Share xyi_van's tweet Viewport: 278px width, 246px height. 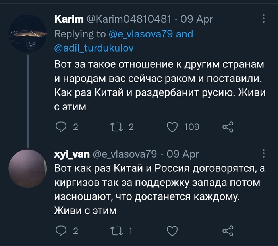click(228, 231)
